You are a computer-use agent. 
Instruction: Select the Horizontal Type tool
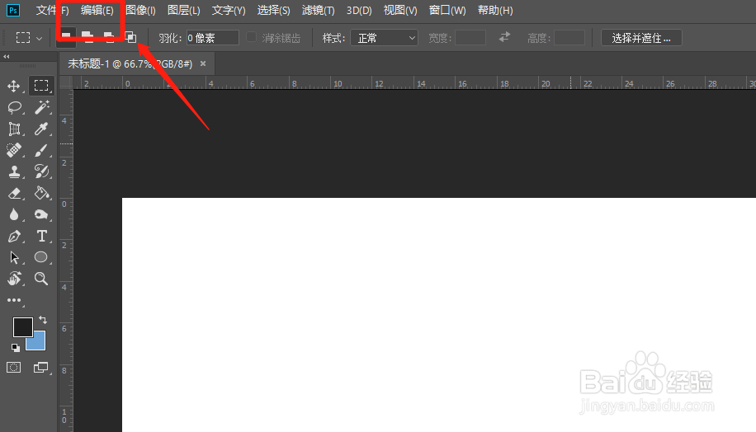(41, 236)
